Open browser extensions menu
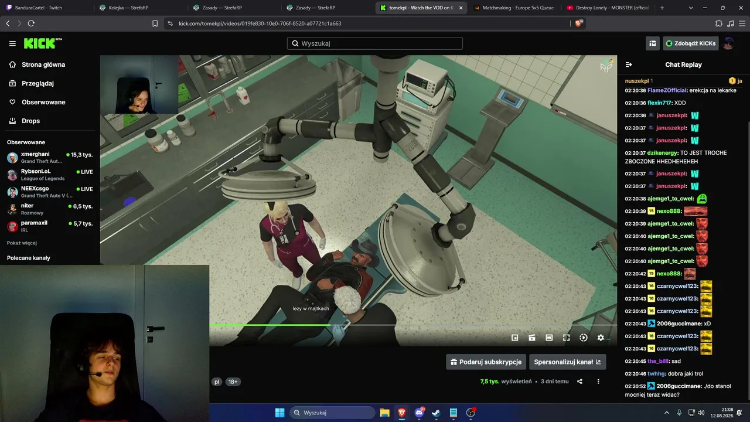Screen dimensions: 750x422 click(x=719, y=23)
